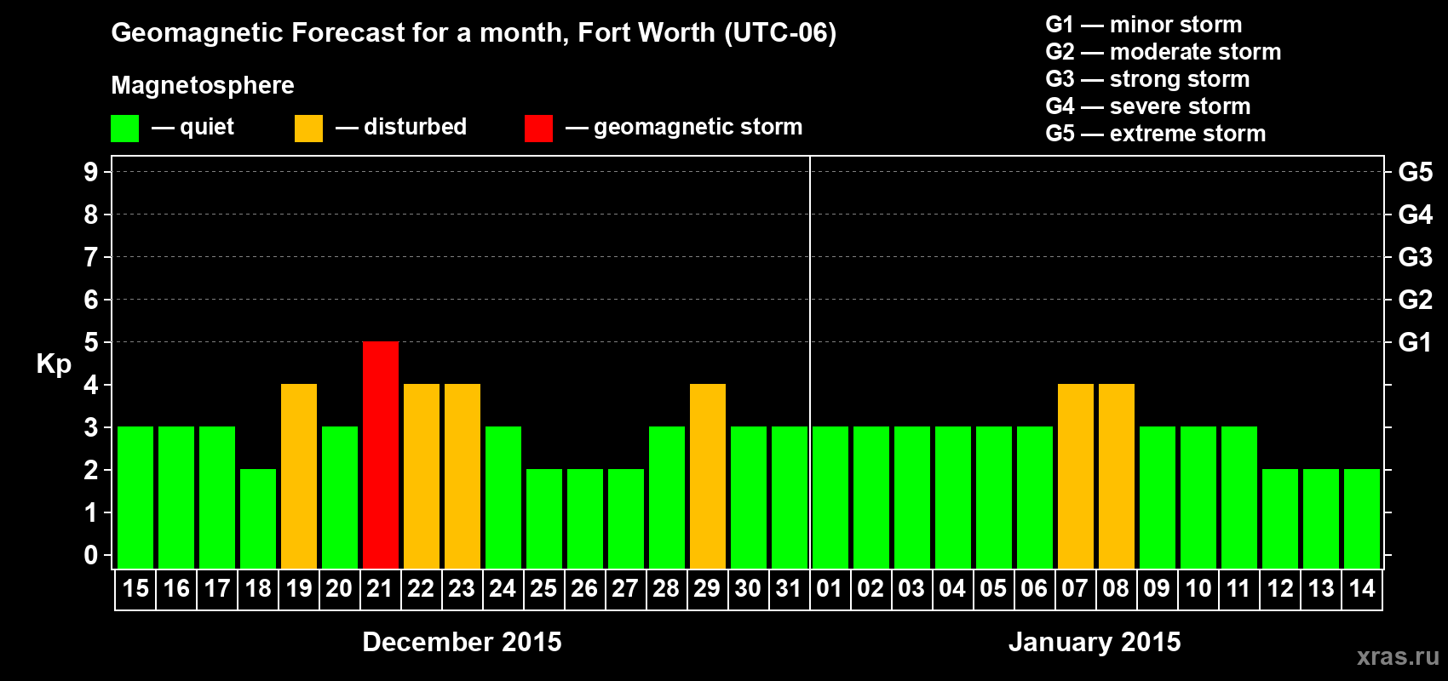Click date label 27 on the axis

(x=625, y=589)
